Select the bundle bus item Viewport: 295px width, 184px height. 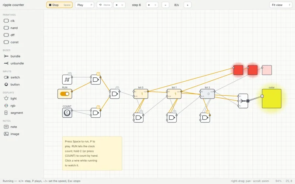12,56
